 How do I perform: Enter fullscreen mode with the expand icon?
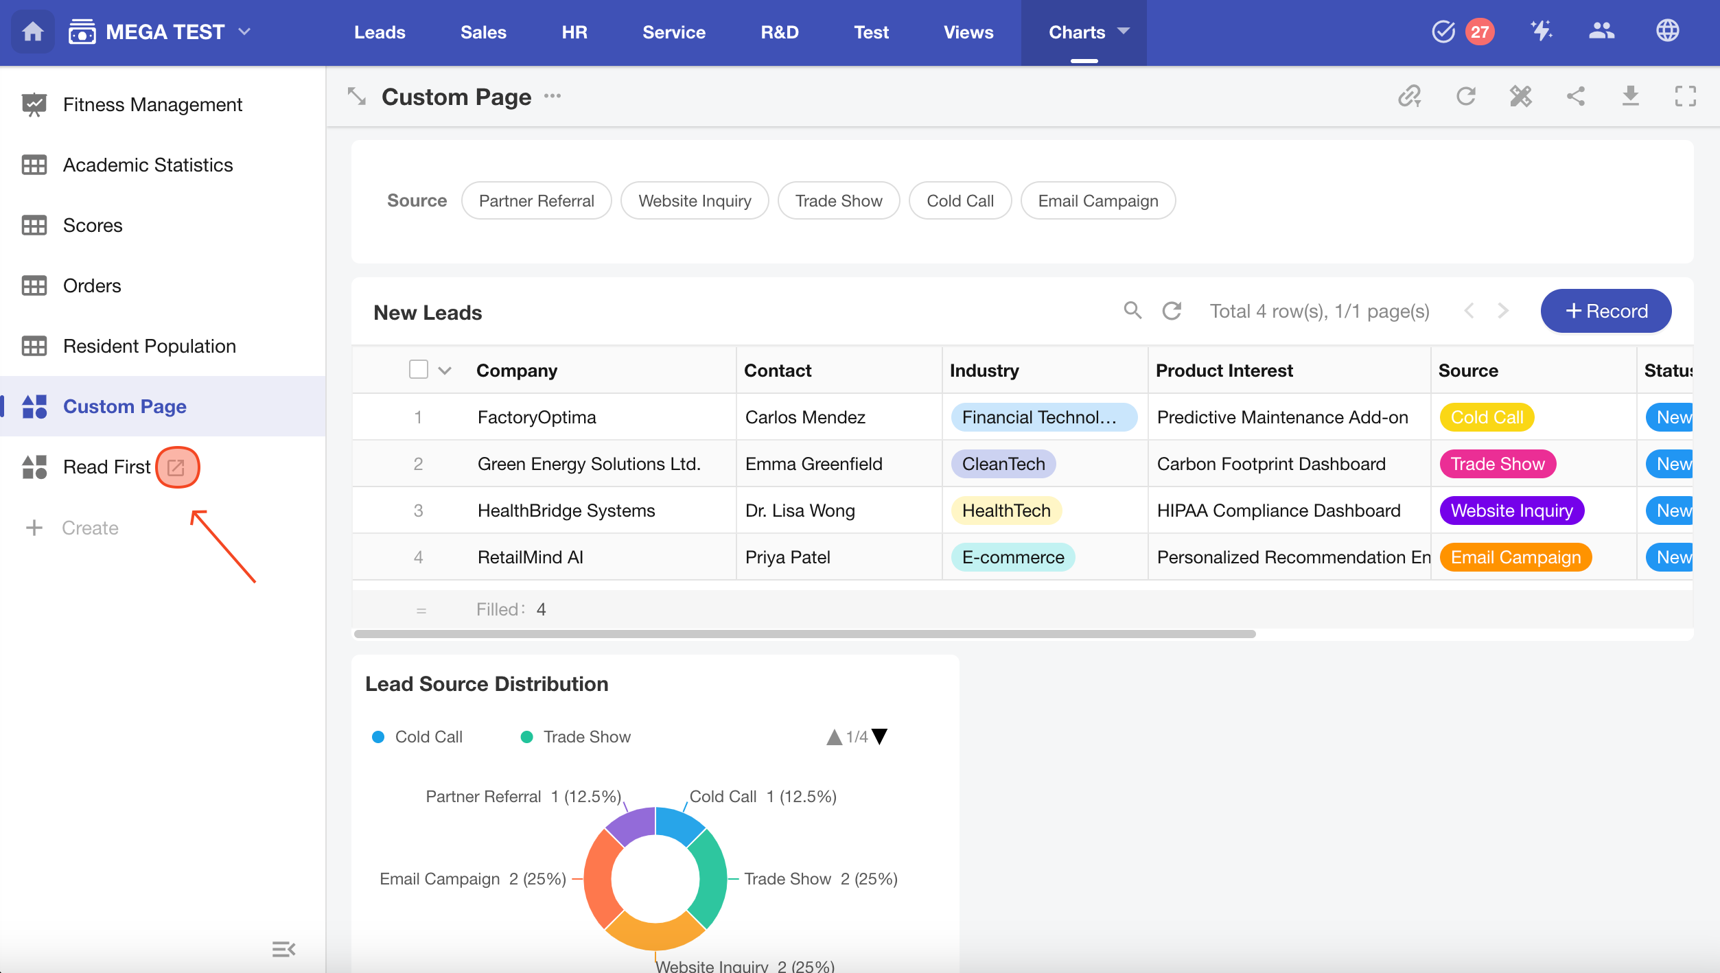point(1685,96)
